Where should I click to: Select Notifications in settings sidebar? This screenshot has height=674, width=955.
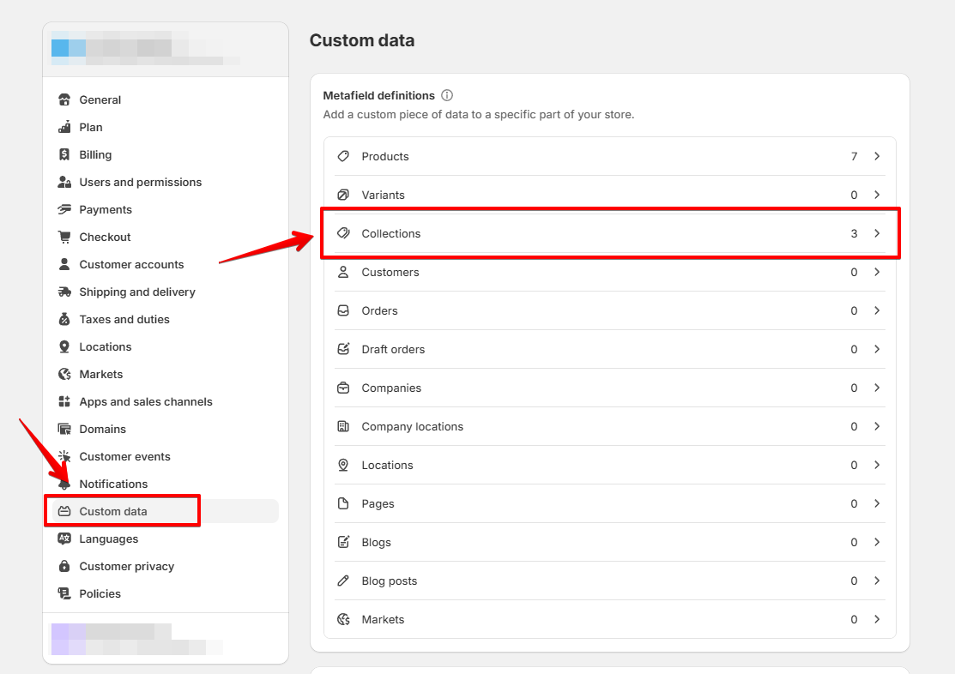pyautogui.click(x=165, y=484)
